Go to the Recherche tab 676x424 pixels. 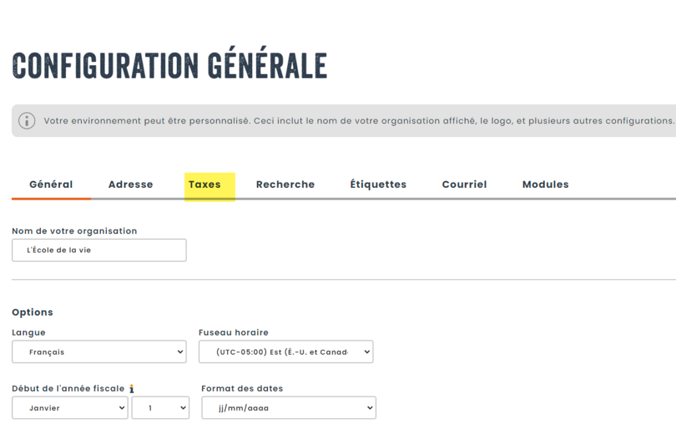coord(285,185)
